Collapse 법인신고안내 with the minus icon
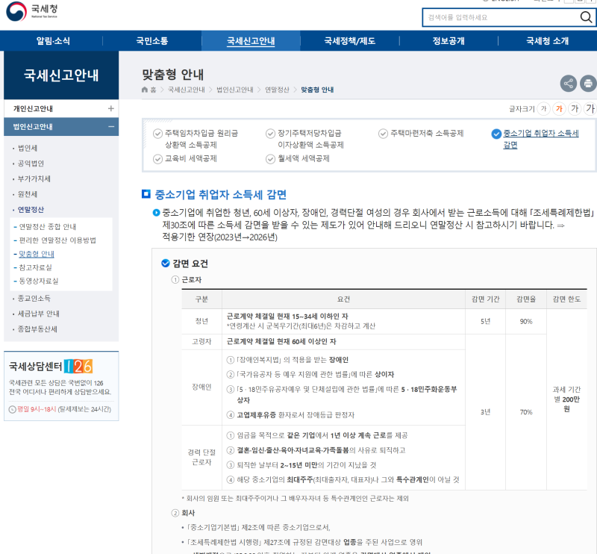Screen dimensions: 597x554 pos(110,126)
